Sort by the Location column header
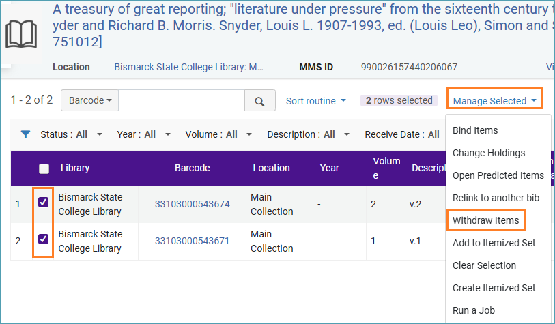555x324 pixels. pos(271,168)
